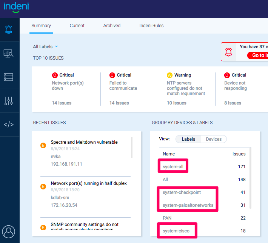Click the indeni logo

tap(16, 7)
